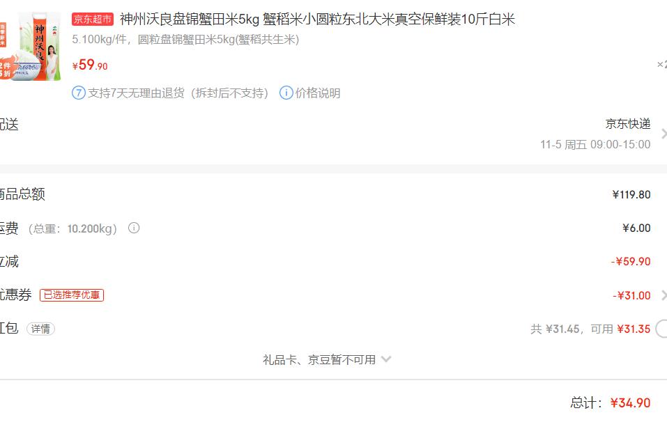Click the product spec text 5.100kg/件
This screenshot has height=422, width=667.
99,40
